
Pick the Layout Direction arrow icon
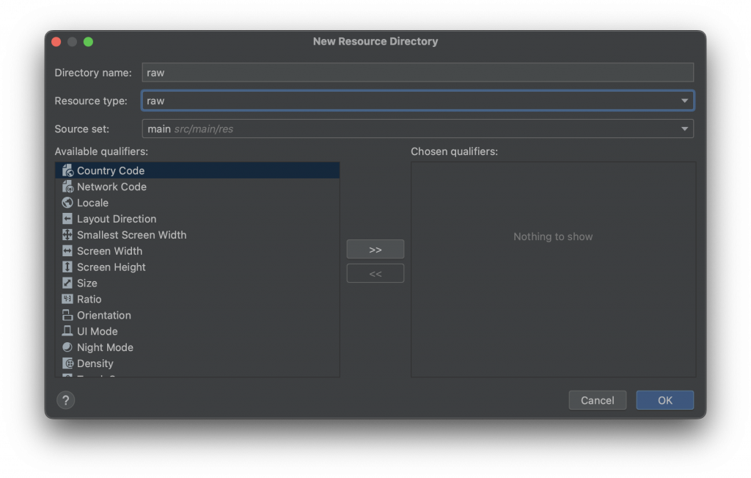(x=67, y=219)
